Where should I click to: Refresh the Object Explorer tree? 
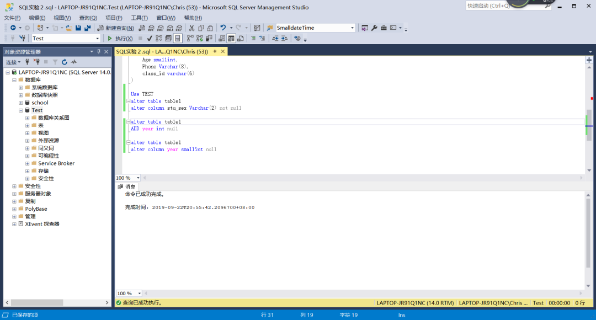coord(65,62)
